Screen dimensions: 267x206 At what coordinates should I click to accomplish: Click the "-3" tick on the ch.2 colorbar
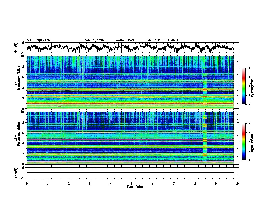click(x=248, y=124)
